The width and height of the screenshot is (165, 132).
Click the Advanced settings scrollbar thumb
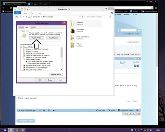point(62,53)
